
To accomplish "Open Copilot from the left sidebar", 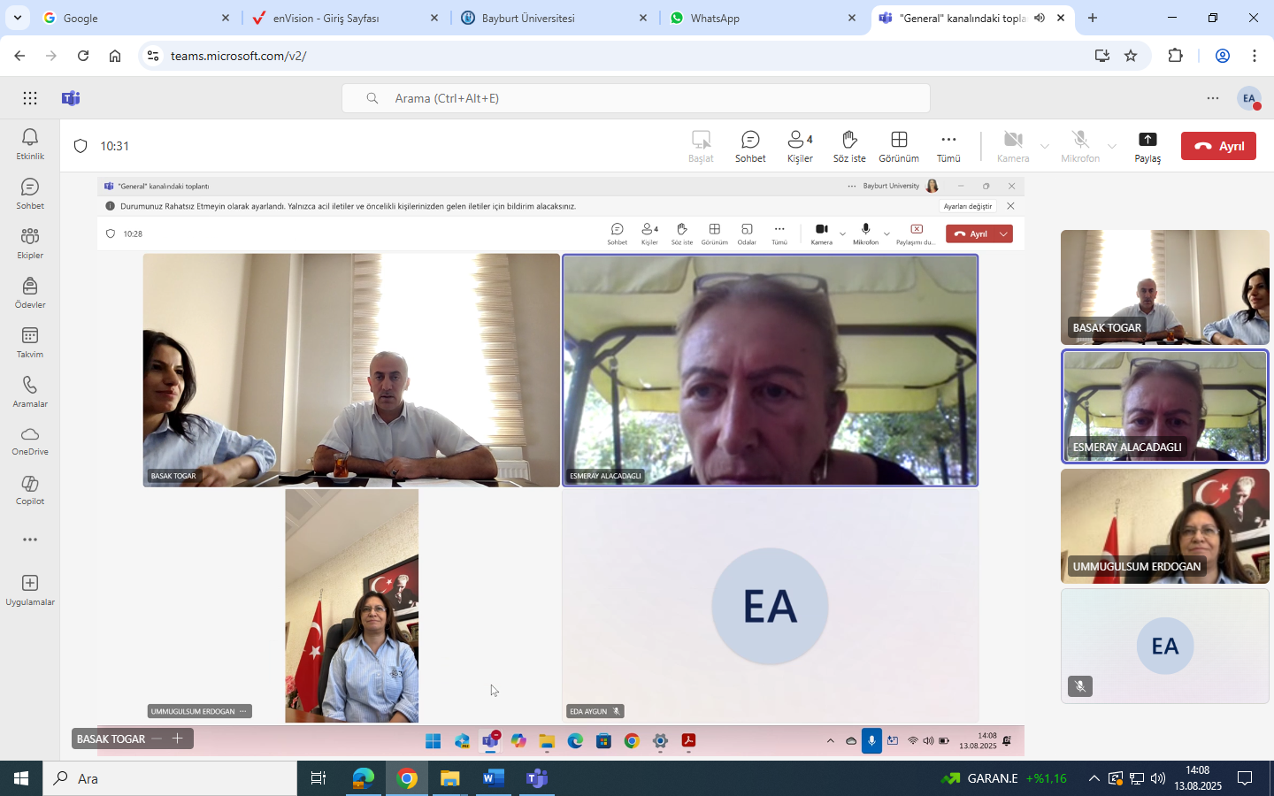I will click(x=30, y=489).
